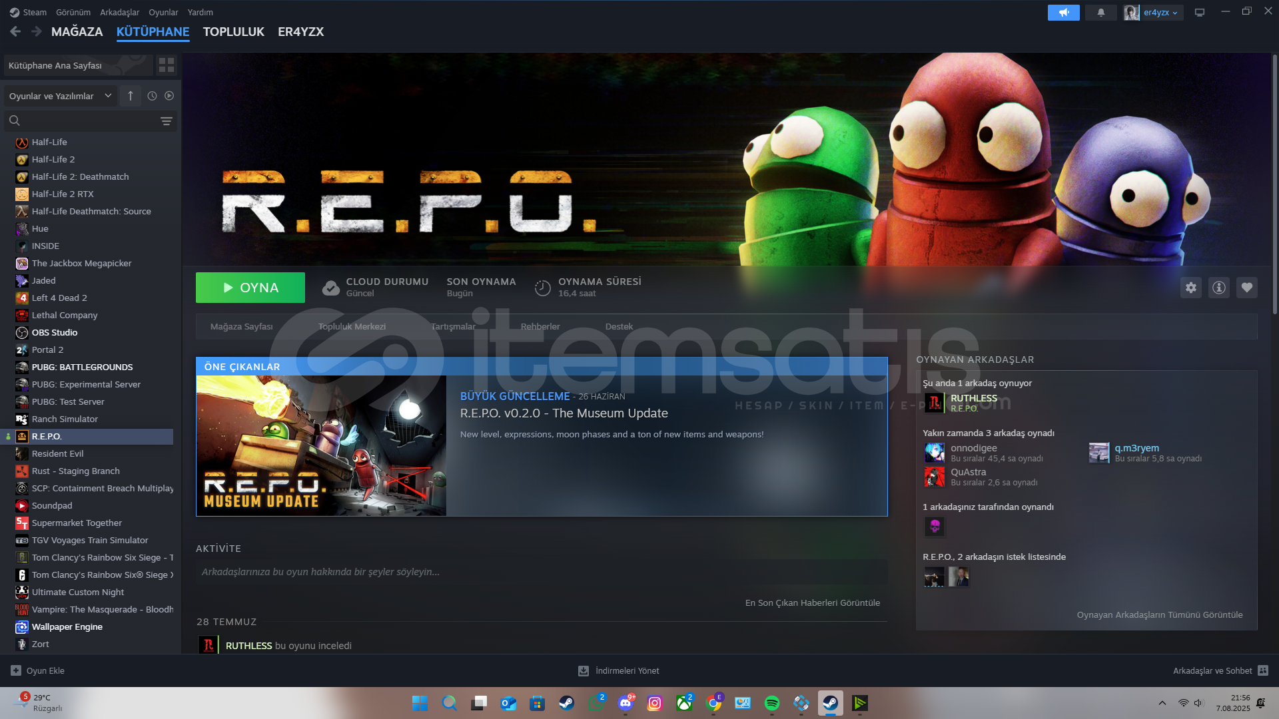The image size is (1279, 719).
Task: Go back with the left arrow
Action: pos(15,31)
